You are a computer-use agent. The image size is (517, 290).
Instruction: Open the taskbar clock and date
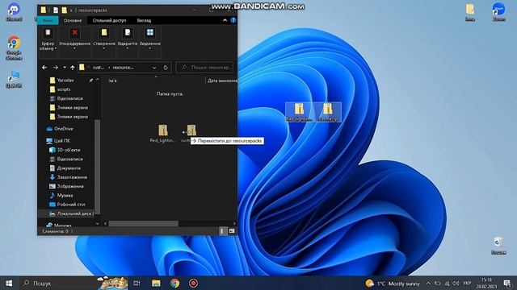click(x=486, y=284)
